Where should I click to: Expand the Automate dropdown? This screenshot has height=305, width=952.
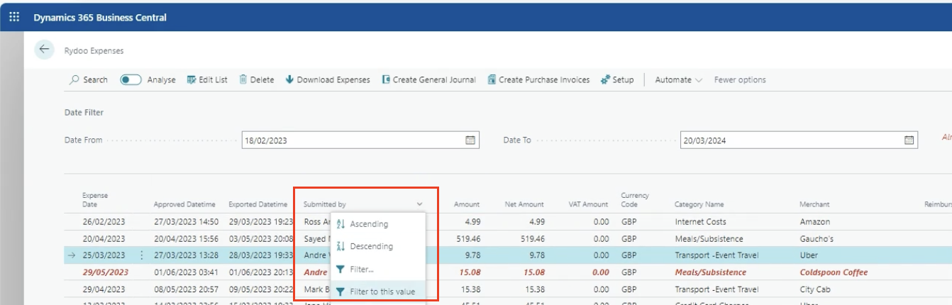click(x=678, y=79)
